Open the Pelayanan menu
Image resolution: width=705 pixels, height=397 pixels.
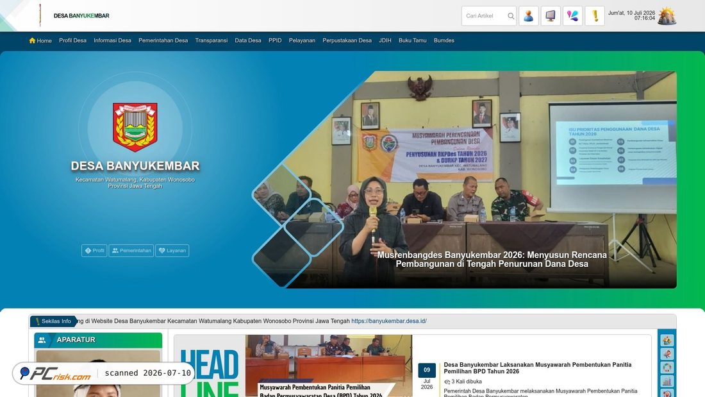[x=302, y=40]
